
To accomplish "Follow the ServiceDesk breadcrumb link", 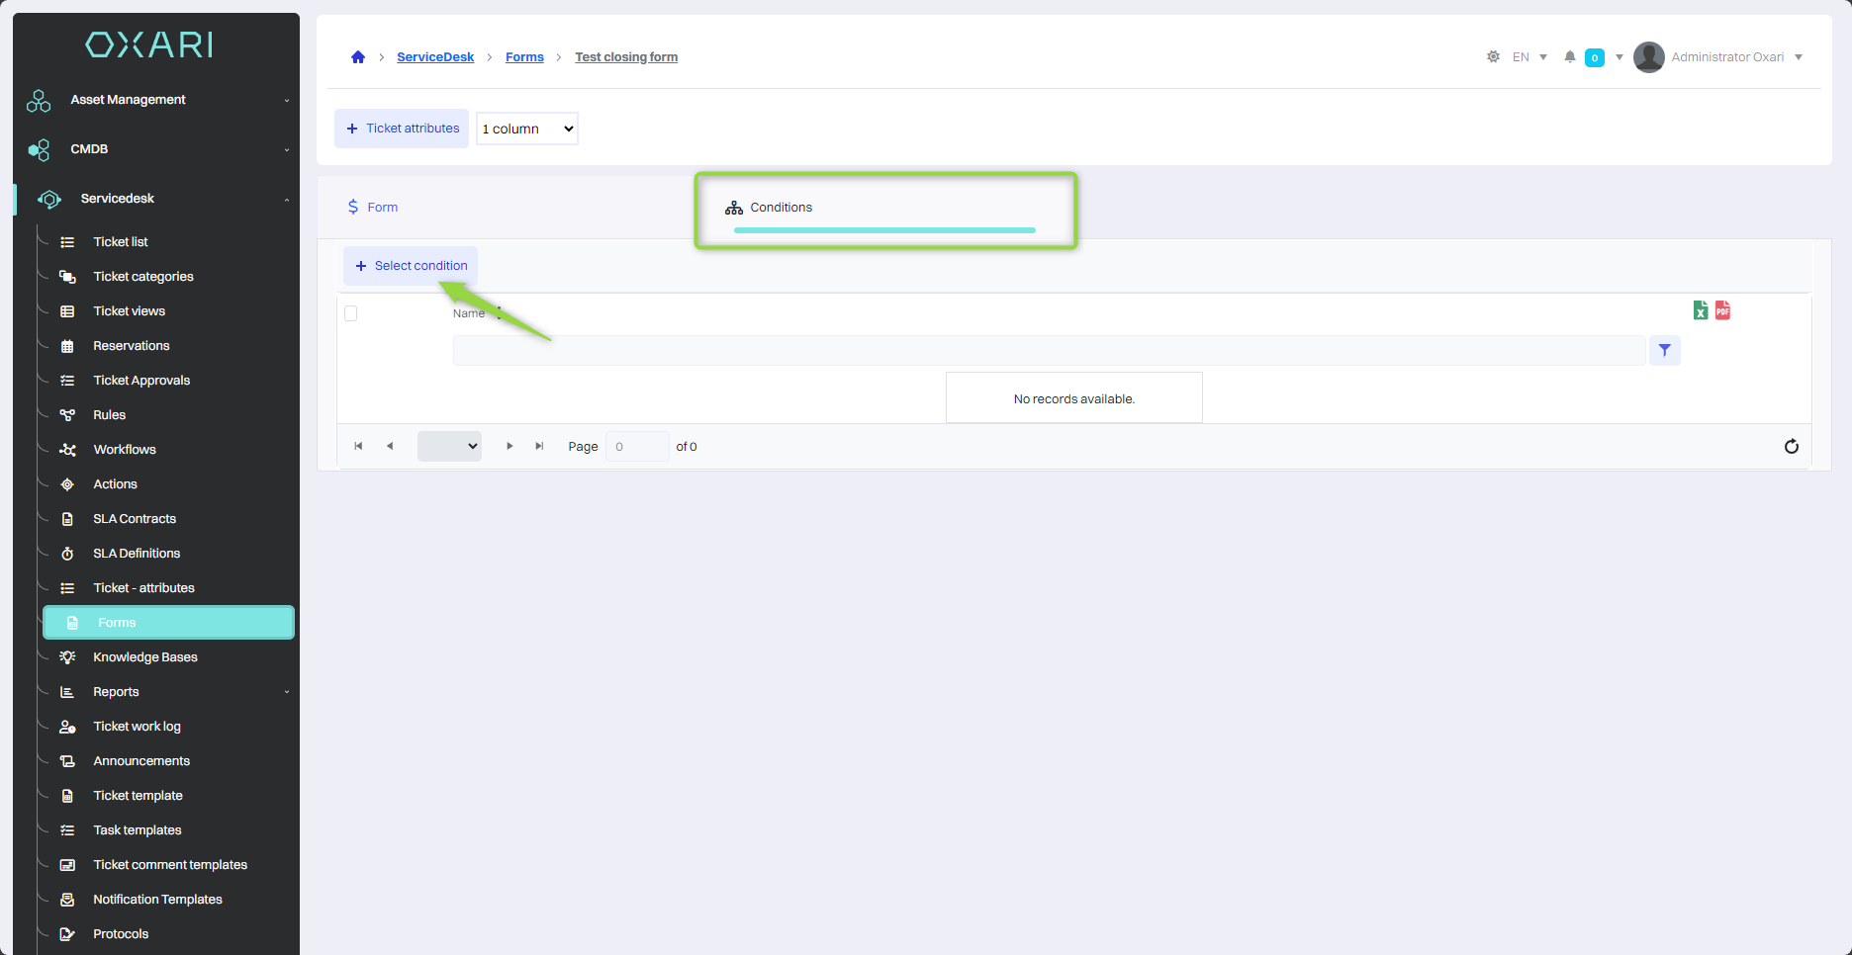I will [x=435, y=57].
